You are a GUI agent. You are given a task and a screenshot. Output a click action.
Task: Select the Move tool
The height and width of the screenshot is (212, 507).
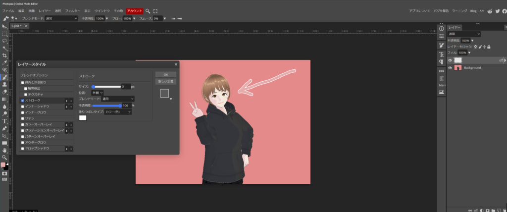click(4, 26)
